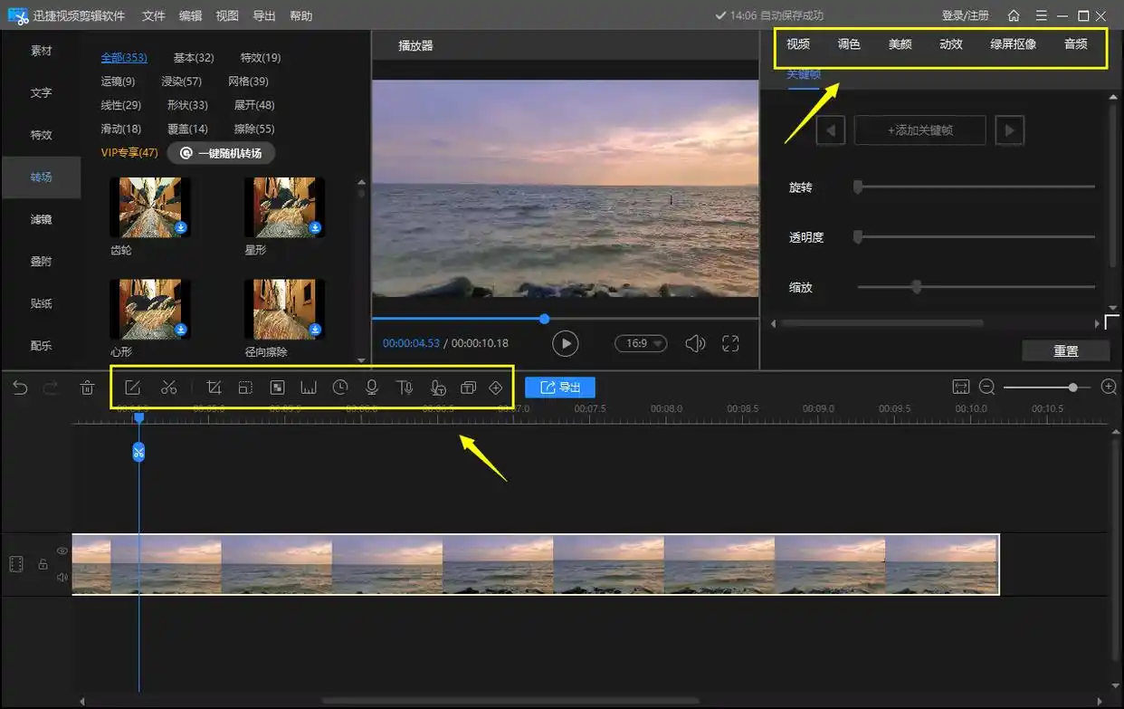Screen dimensions: 1124x709
Task: Open the 16:9 aspect ratio dropdown
Action: [x=641, y=343]
